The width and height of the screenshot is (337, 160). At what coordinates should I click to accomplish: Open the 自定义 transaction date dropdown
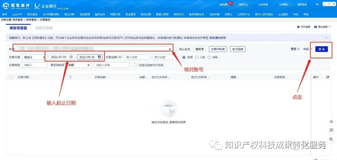coord(35,57)
